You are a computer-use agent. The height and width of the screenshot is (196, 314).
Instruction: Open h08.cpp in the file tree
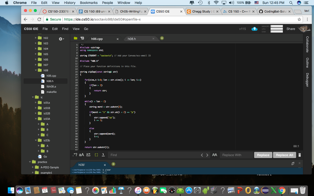point(51,76)
